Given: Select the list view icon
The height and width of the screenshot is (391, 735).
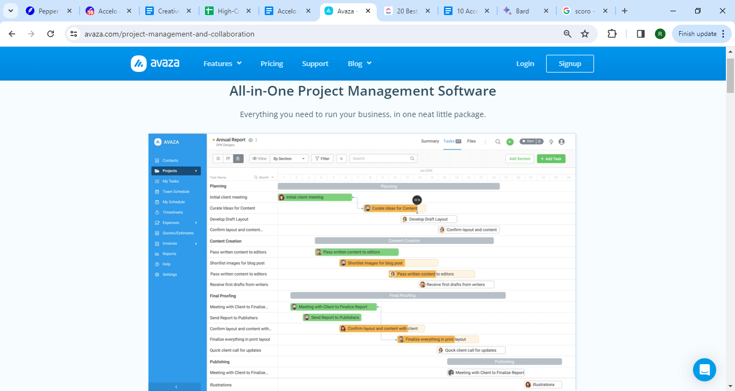Looking at the screenshot, I should (218, 158).
